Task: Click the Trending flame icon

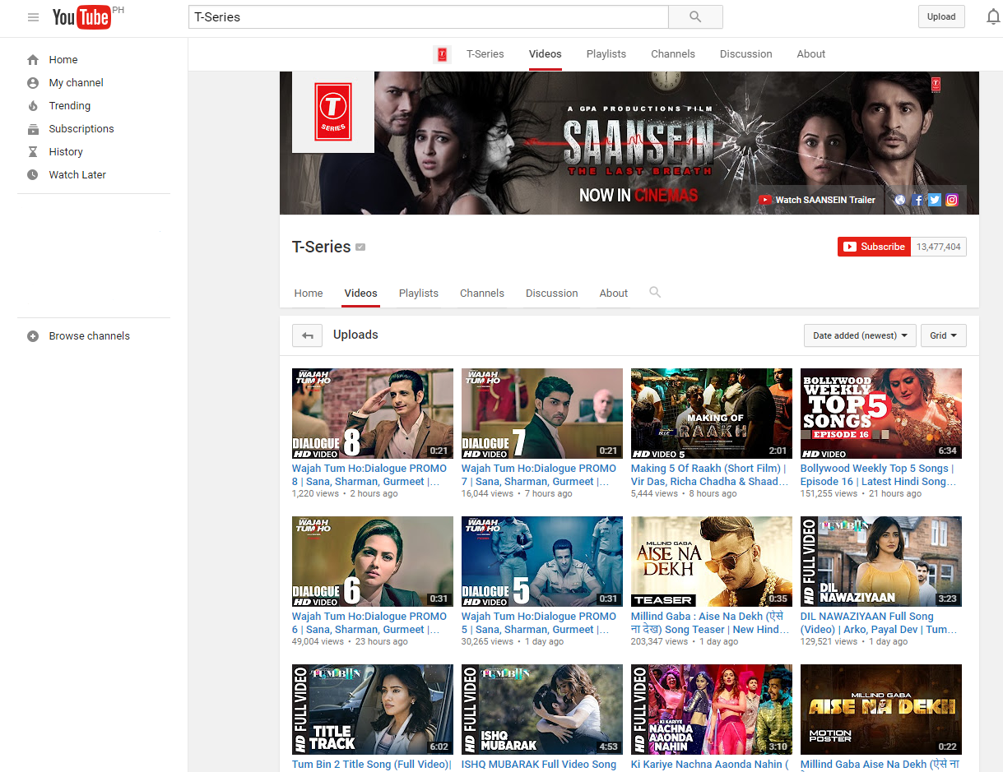Action: point(33,106)
